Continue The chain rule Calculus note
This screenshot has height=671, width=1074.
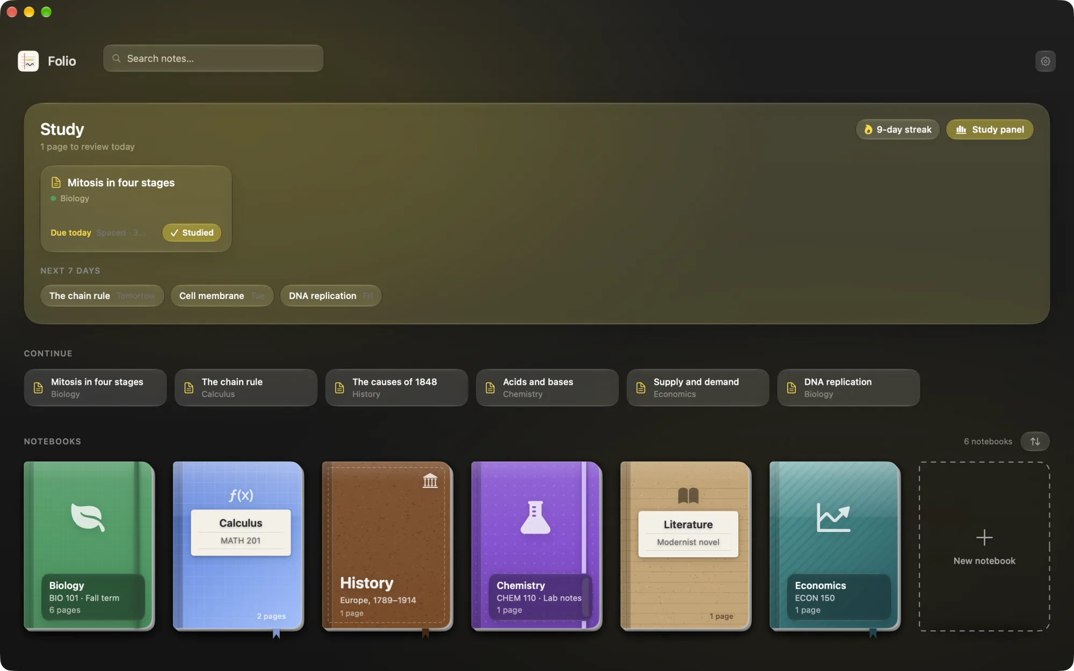[246, 388]
